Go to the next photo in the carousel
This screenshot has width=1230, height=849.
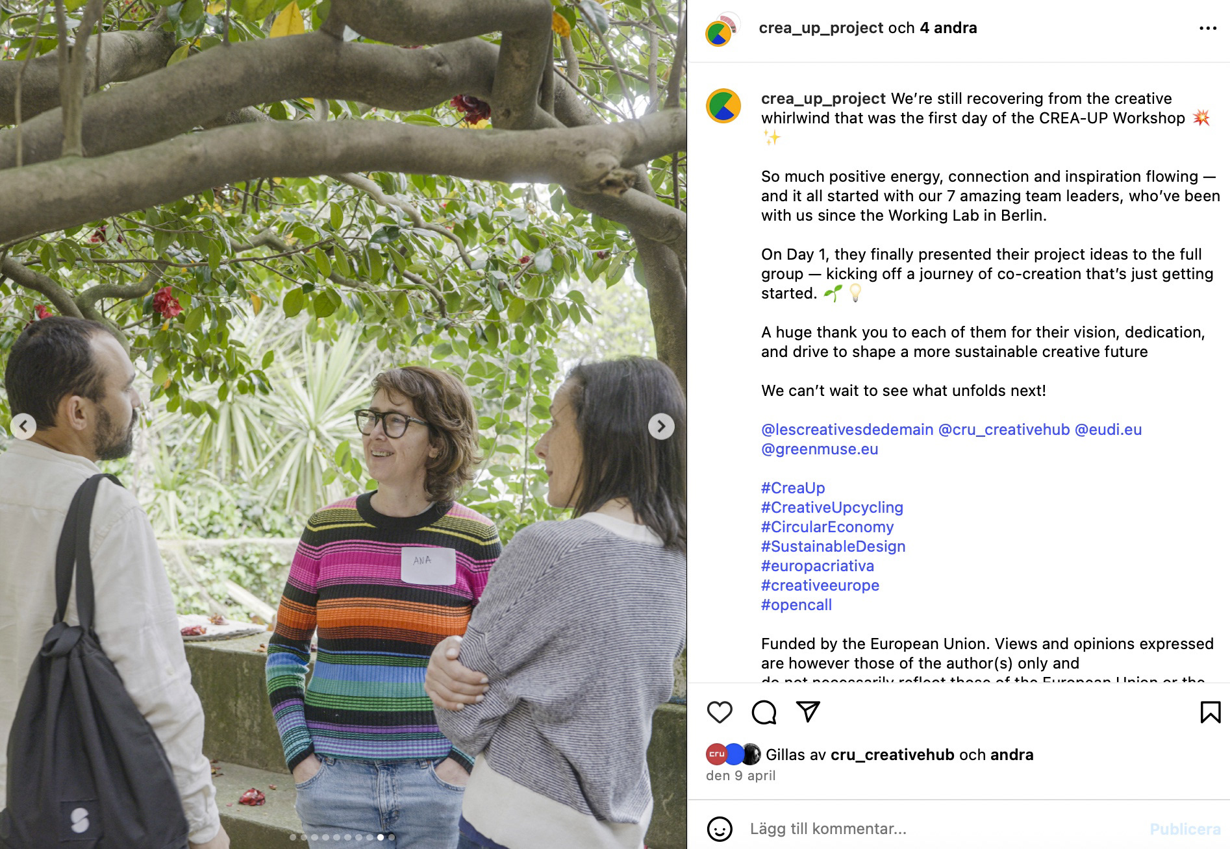point(661,426)
